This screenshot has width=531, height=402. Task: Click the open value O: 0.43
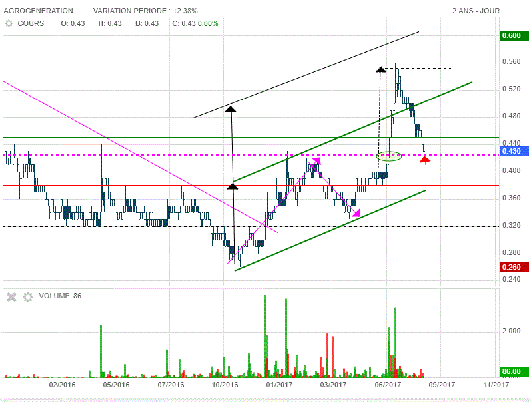coord(73,23)
